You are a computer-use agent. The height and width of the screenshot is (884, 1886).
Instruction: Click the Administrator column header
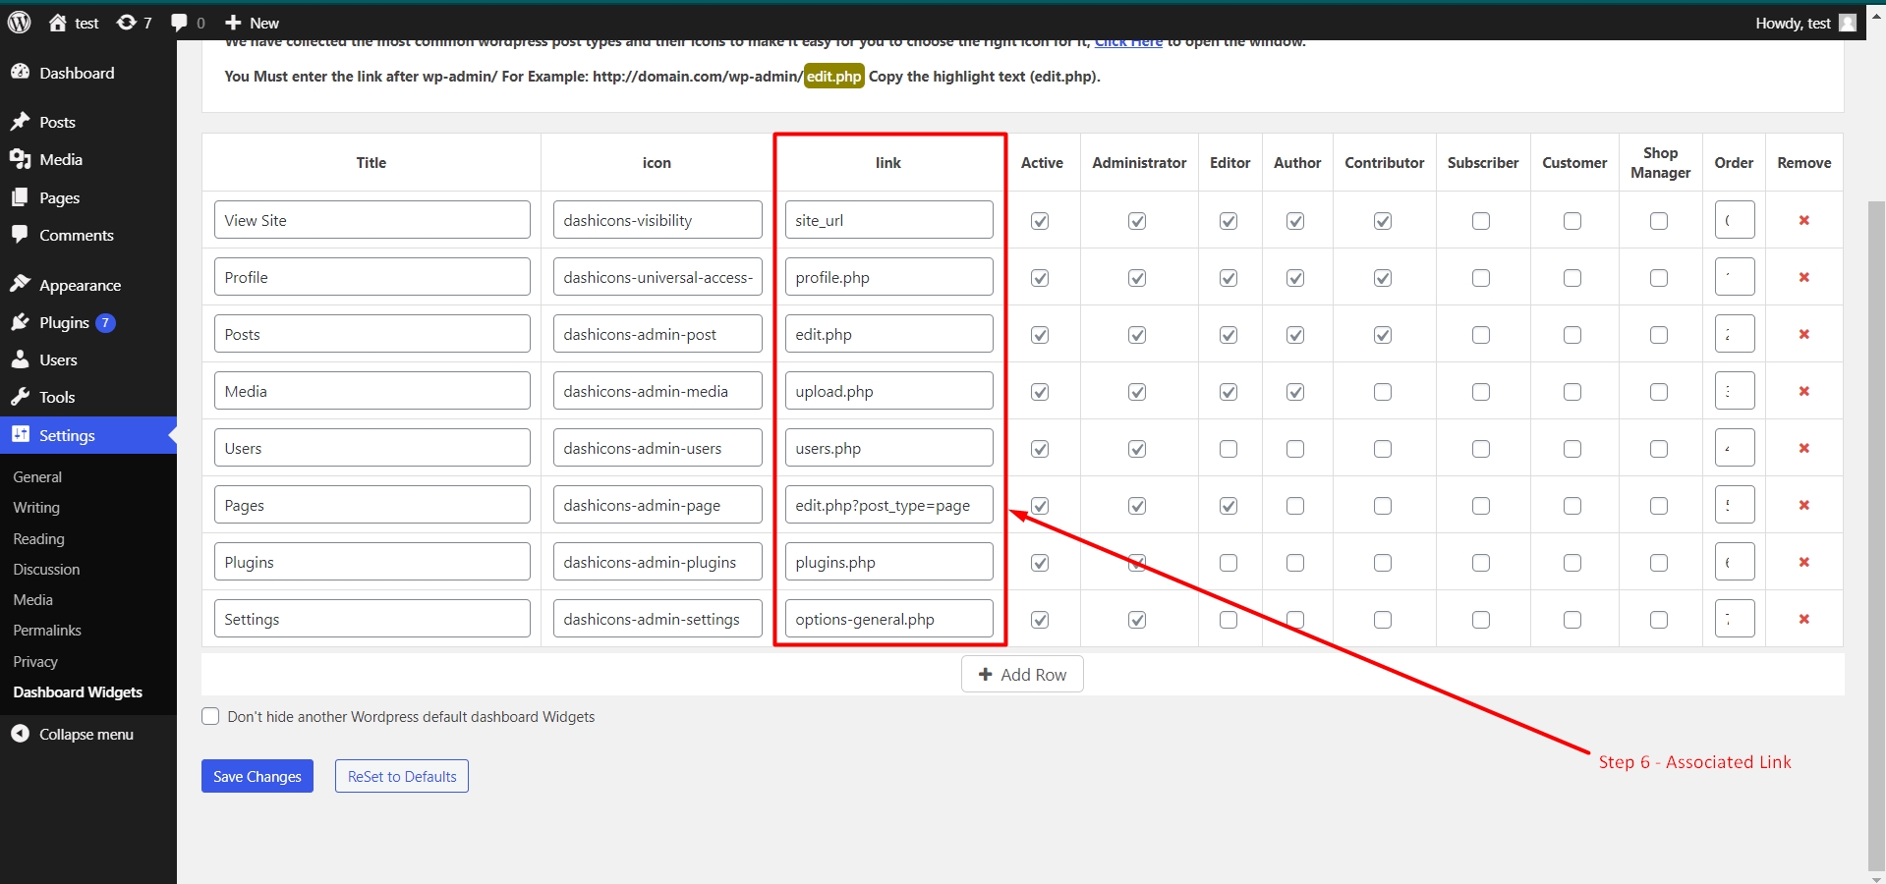(1139, 162)
